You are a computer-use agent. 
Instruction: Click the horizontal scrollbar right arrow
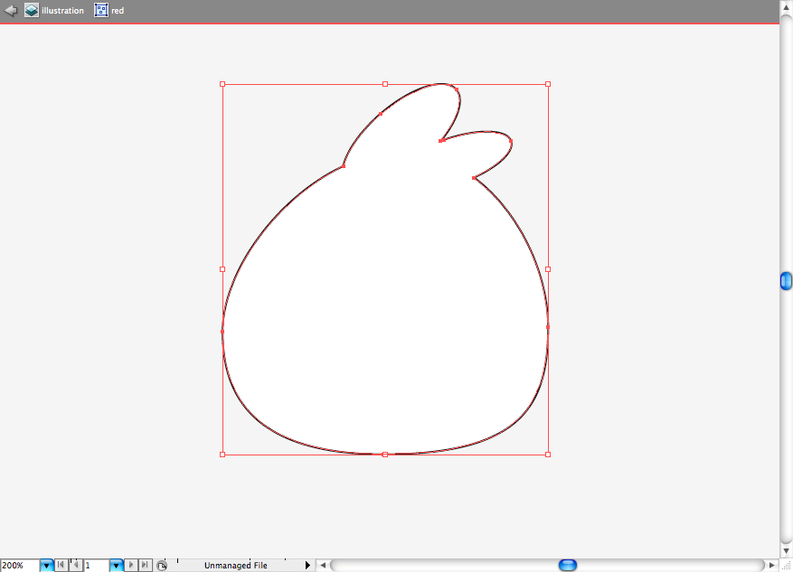tap(772, 565)
